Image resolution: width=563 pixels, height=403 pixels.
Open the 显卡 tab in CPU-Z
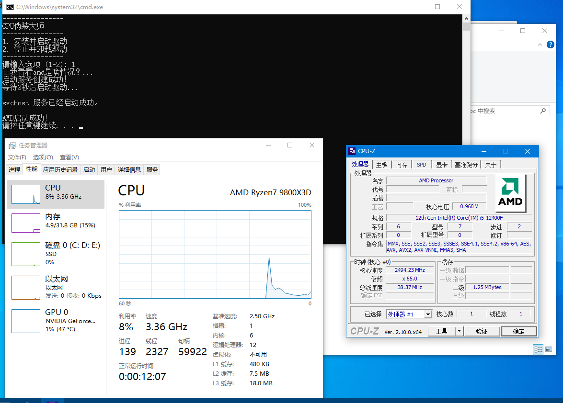(x=442, y=165)
